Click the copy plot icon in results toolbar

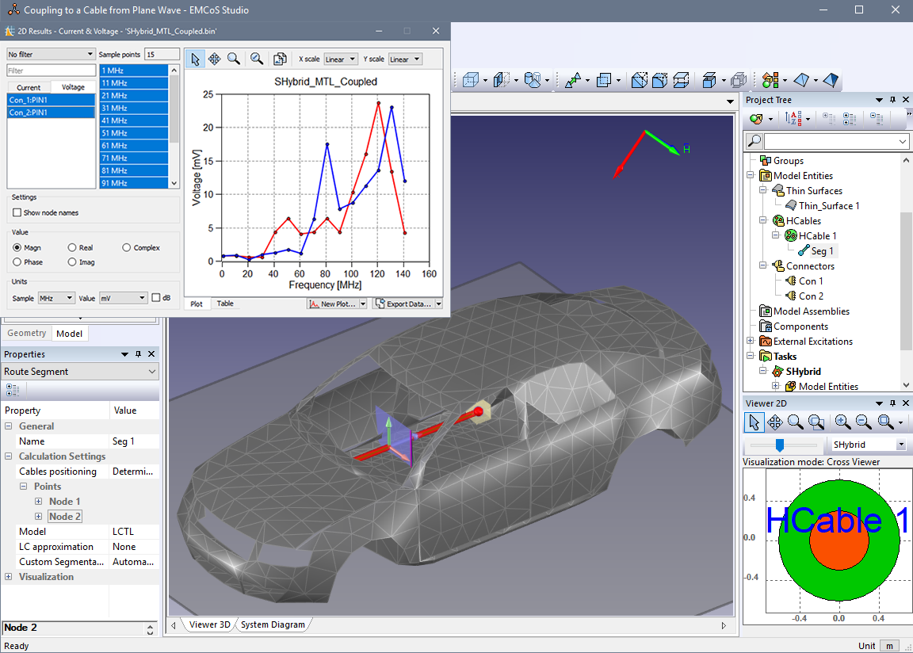pyautogui.click(x=280, y=59)
